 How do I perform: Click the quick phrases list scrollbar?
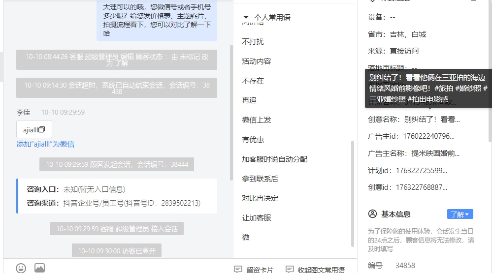[352, 194]
